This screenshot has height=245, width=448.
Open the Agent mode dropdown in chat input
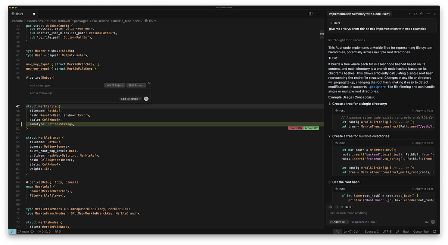pyautogui.click(x=338, y=222)
